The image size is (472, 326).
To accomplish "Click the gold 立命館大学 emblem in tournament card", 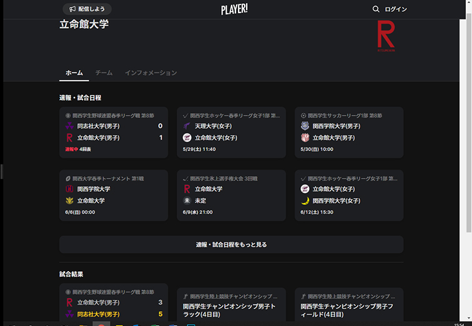I will click(x=69, y=200).
